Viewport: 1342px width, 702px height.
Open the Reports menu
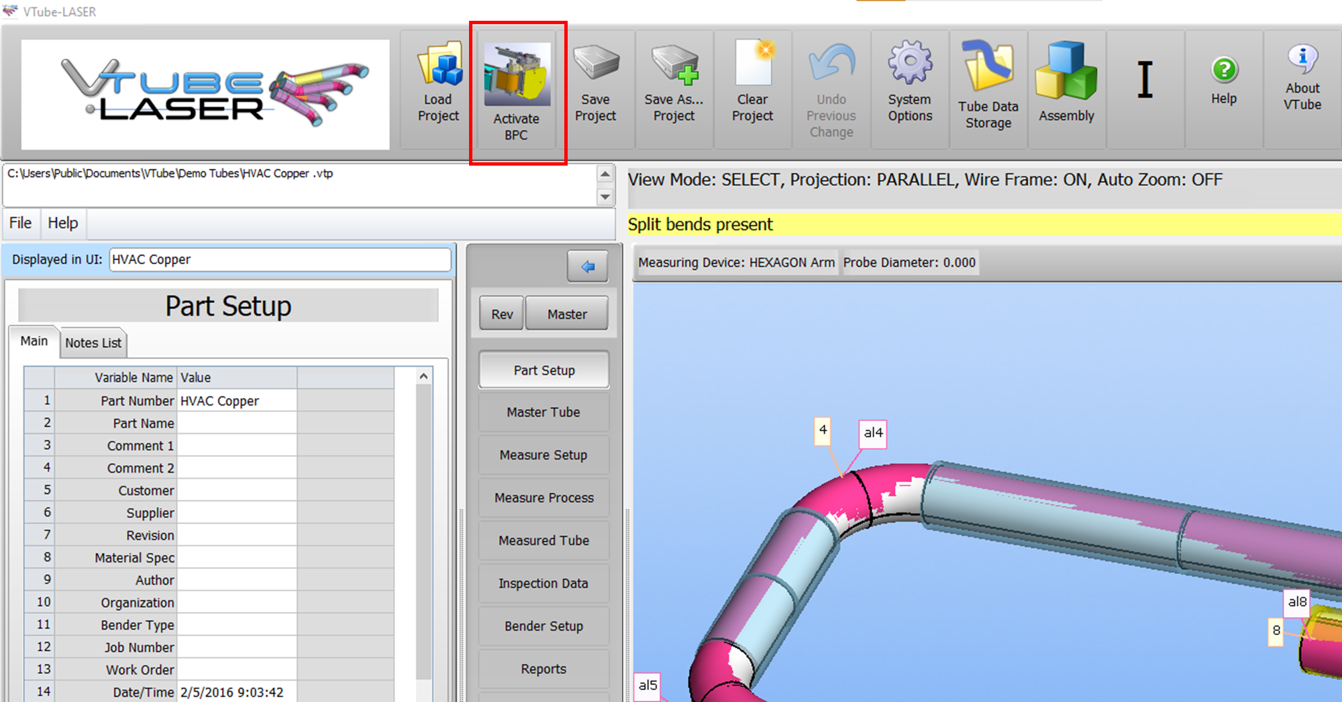[544, 669]
